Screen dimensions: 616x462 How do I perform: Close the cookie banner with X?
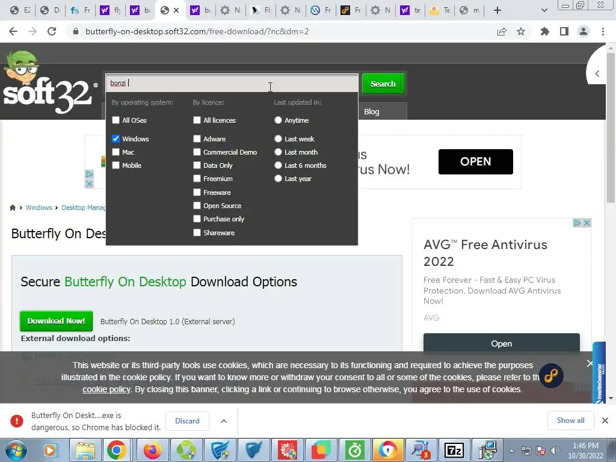coord(590,363)
